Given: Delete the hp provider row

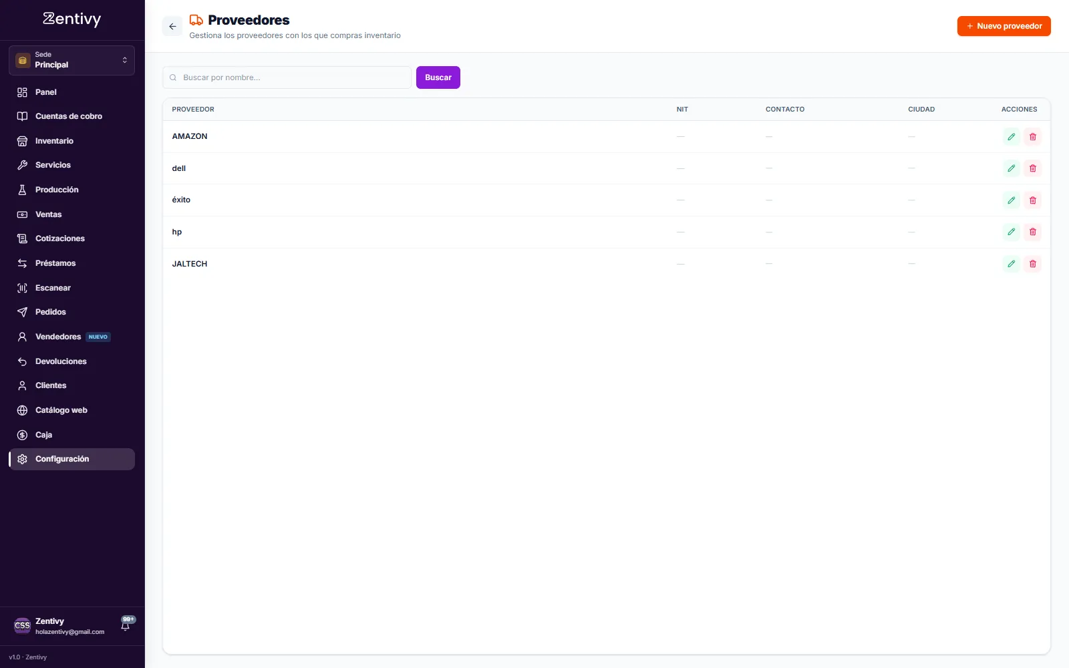Looking at the screenshot, I should tap(1032, 232).
